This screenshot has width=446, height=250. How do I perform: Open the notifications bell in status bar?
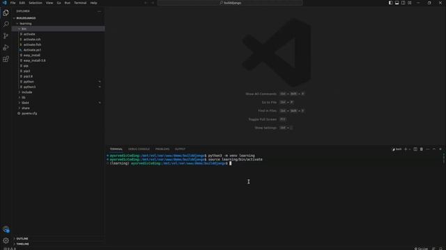coord(440,249)
